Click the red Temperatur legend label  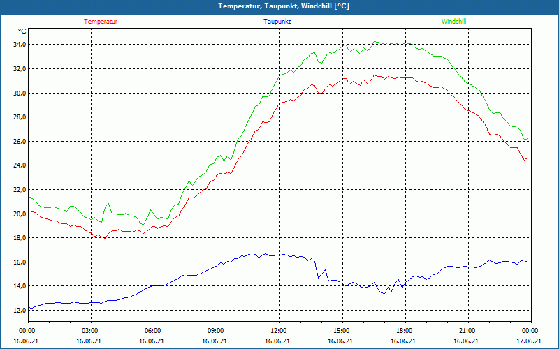(101, 22)
